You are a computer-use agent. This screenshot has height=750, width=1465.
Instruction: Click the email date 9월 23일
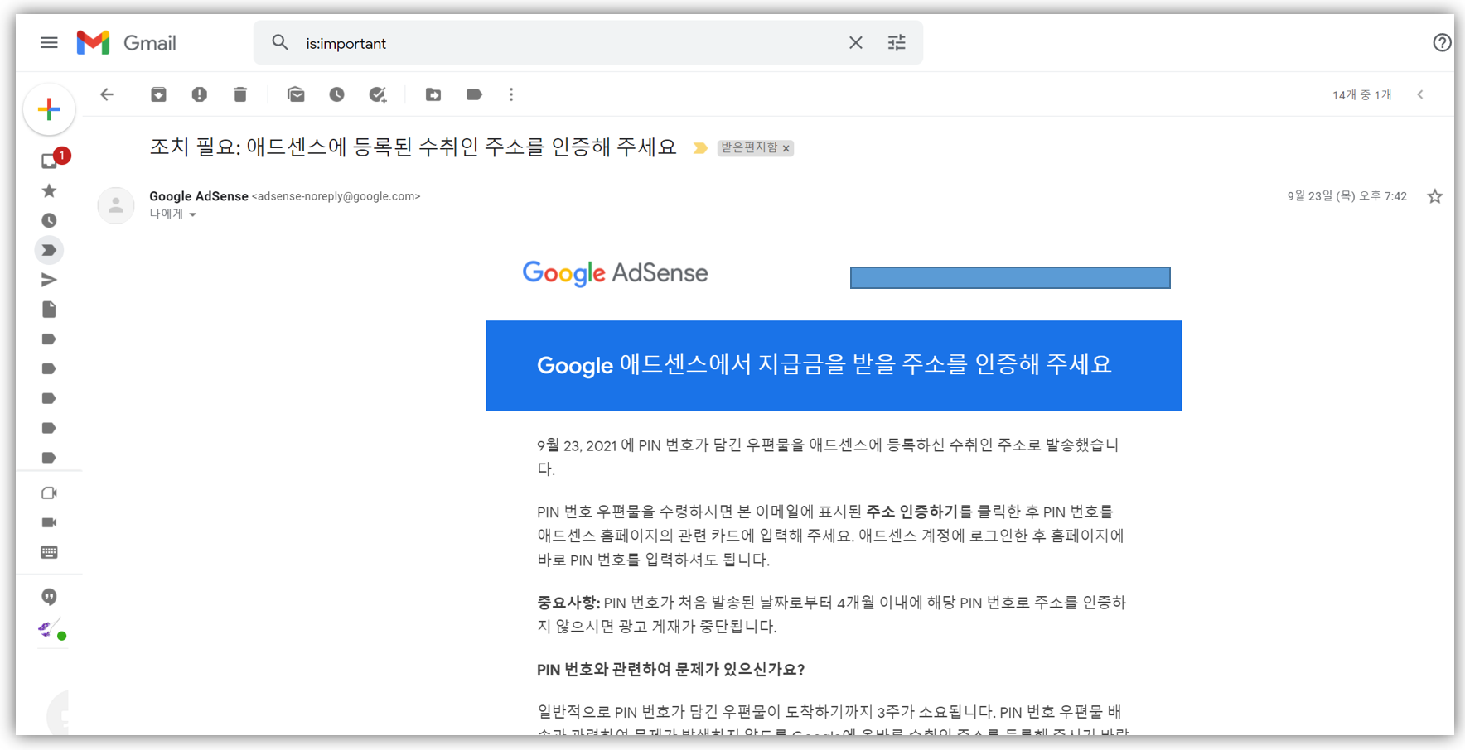(1347, 196)
